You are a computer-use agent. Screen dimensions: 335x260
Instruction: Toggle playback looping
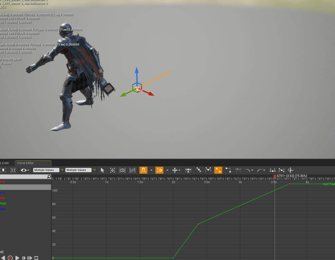(x=36, y=258)
